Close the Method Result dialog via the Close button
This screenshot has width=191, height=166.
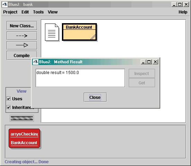click(95, 97)
